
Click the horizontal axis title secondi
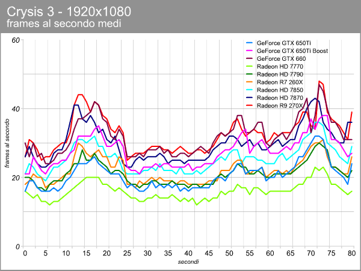tap(188, 262)
